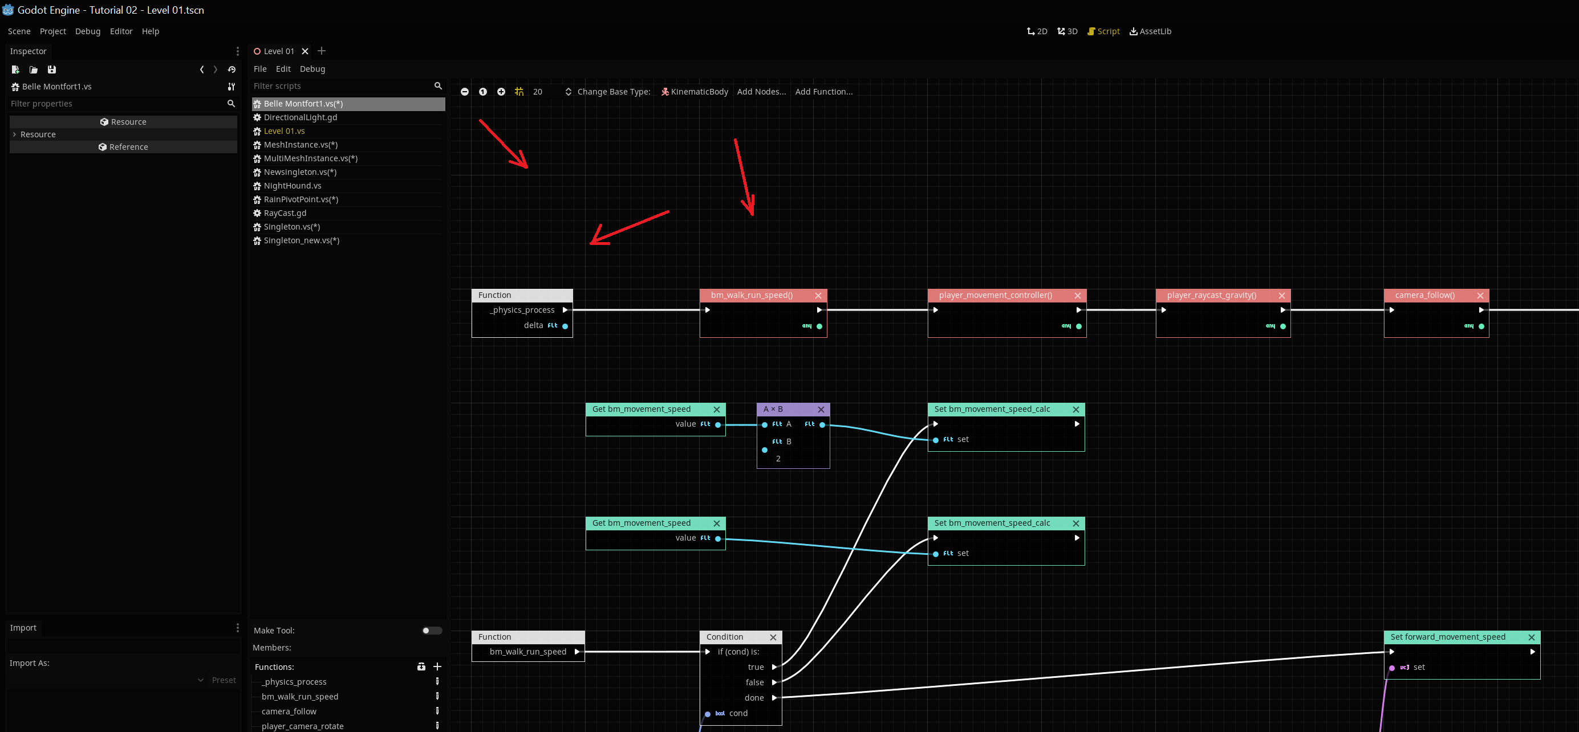Switch to the 2D view
This screenshot has width=1579, height=732.
pyautogui.click(x=1036, y=31)
